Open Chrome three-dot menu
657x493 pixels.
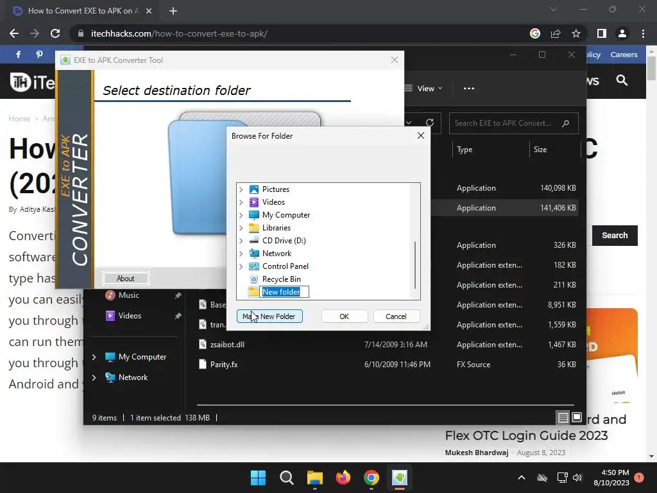[643, 33]
